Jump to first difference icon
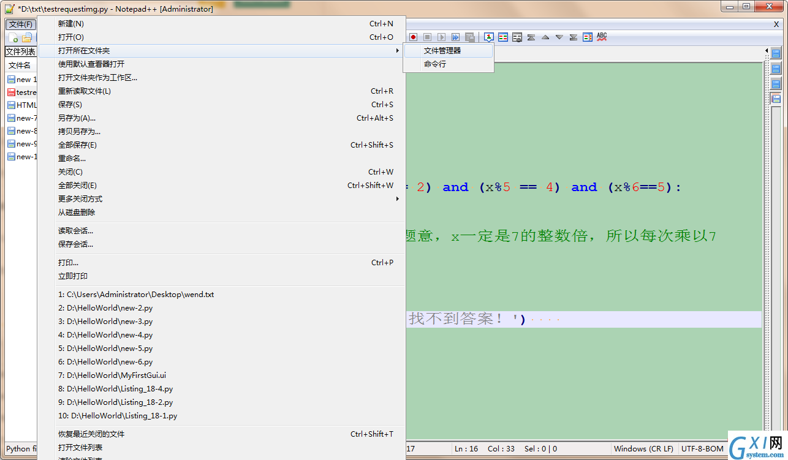This screenshot has height=460, width=788. [531, 37]
